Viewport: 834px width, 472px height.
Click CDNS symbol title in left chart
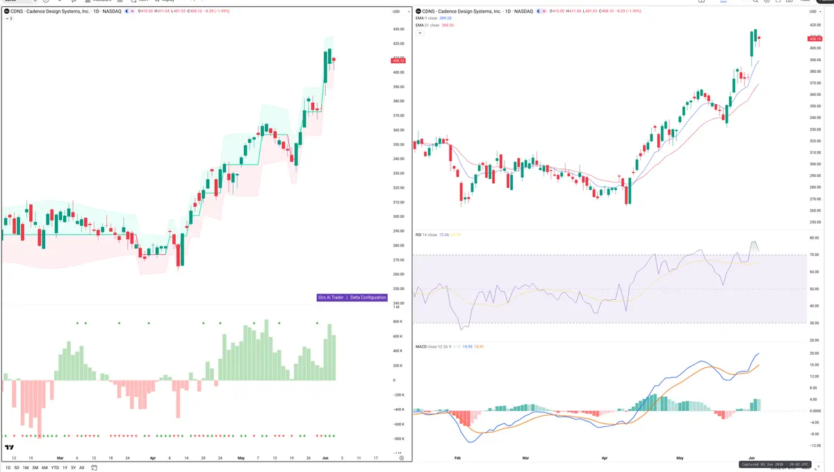[x=66, y=12]
